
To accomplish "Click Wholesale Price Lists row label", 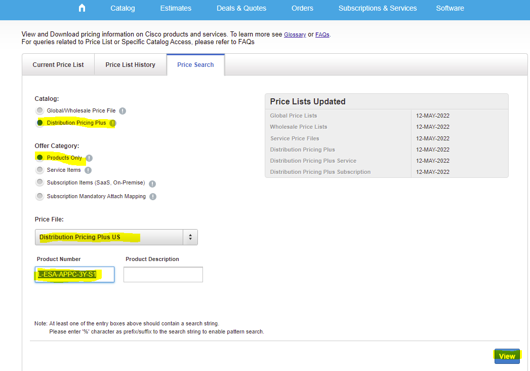I will (x=299, y=127).
